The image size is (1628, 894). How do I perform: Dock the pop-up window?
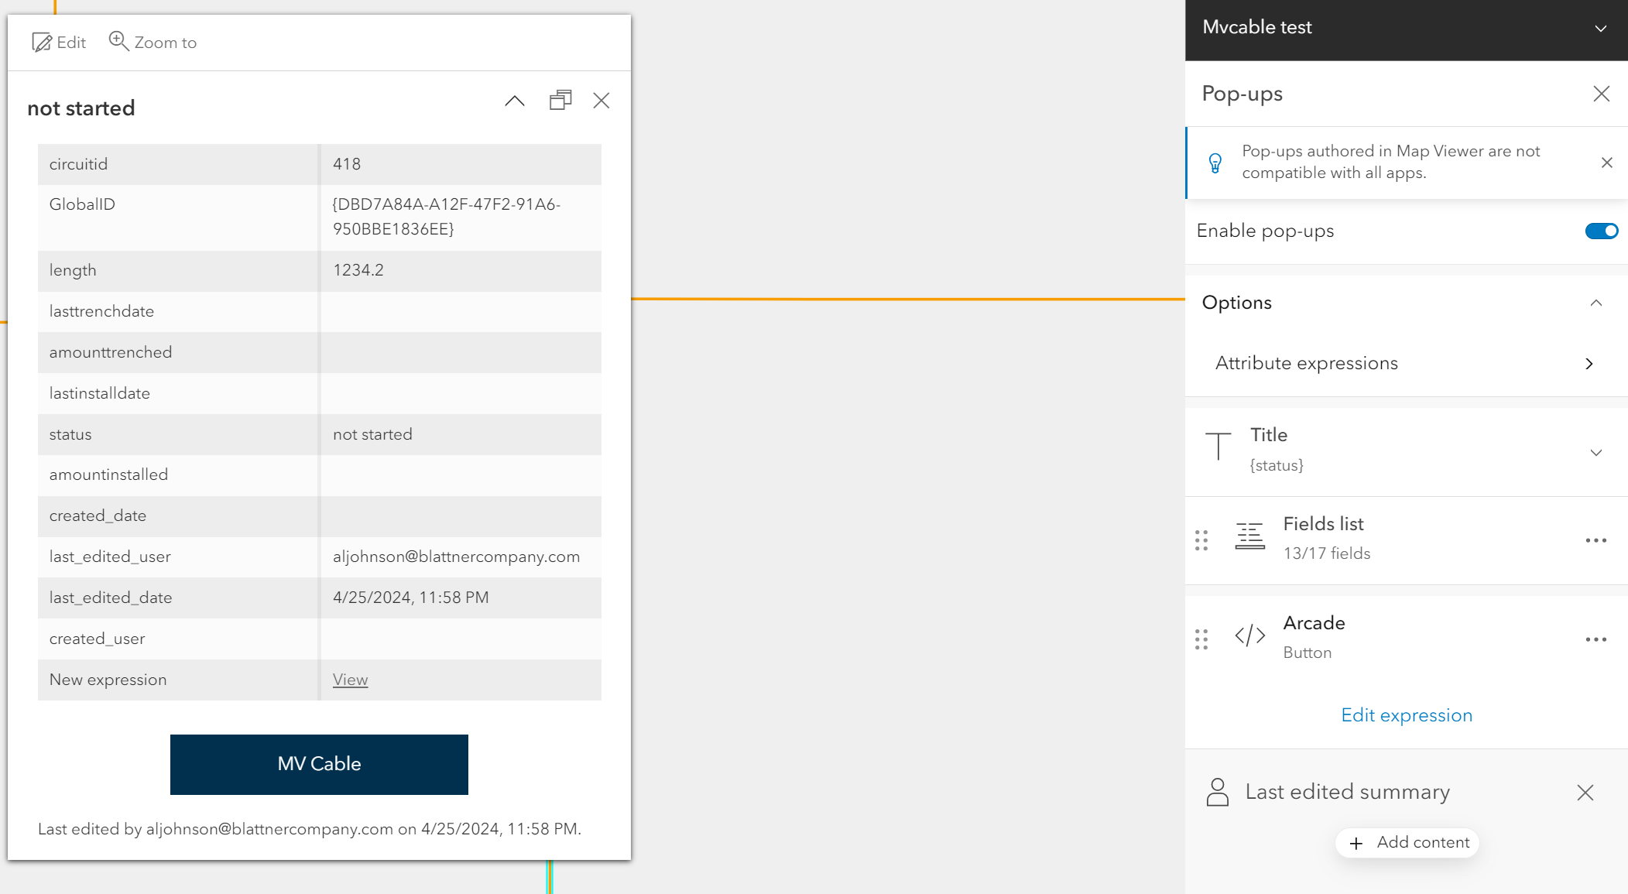point(560,101)
